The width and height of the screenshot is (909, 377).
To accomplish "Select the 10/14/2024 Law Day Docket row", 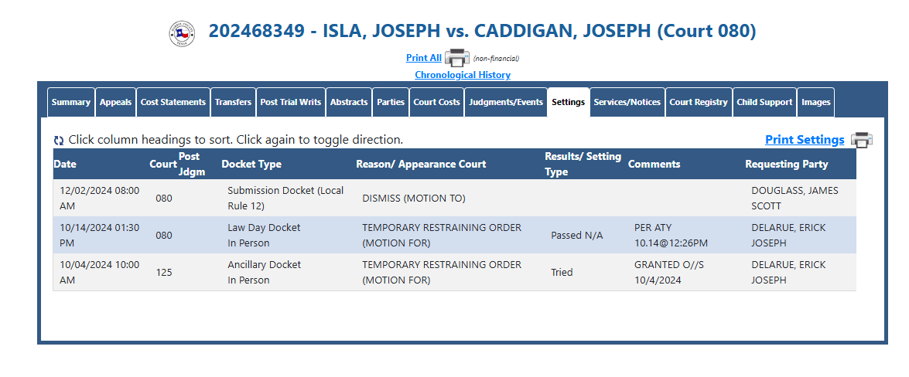I will 455,235.
